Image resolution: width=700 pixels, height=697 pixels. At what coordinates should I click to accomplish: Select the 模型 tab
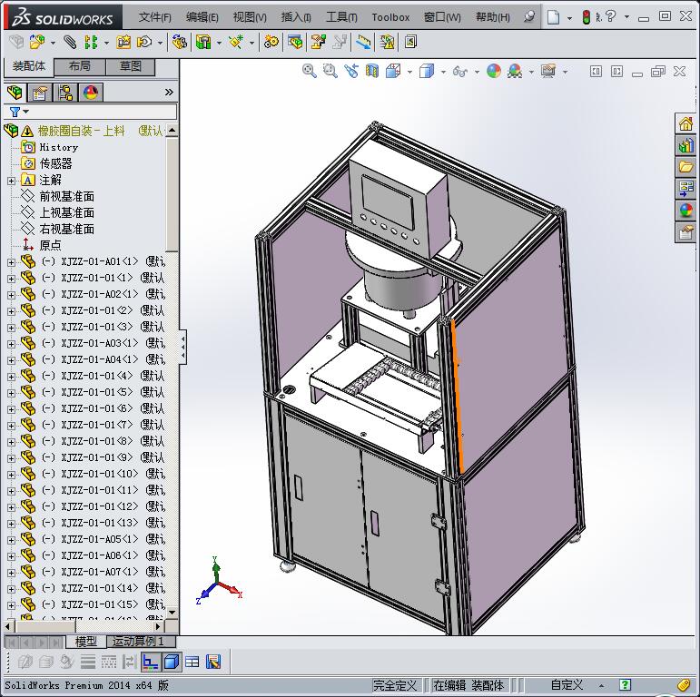coord(86,642)
